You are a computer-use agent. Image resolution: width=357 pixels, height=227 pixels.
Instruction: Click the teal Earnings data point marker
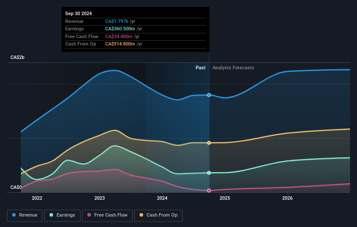pos(209,173)
